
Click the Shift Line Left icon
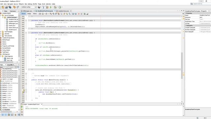coord(73,14)
